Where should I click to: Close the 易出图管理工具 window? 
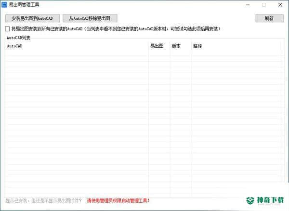pyautogui.click(x=280, y=5)
